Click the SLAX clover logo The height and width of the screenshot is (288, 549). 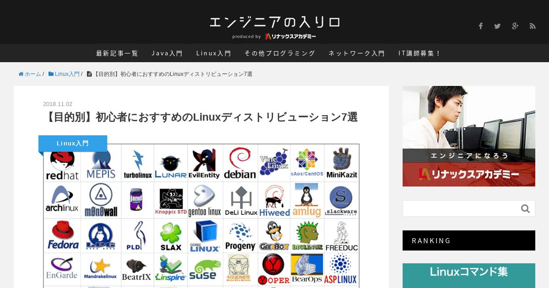tap(171, 236)
